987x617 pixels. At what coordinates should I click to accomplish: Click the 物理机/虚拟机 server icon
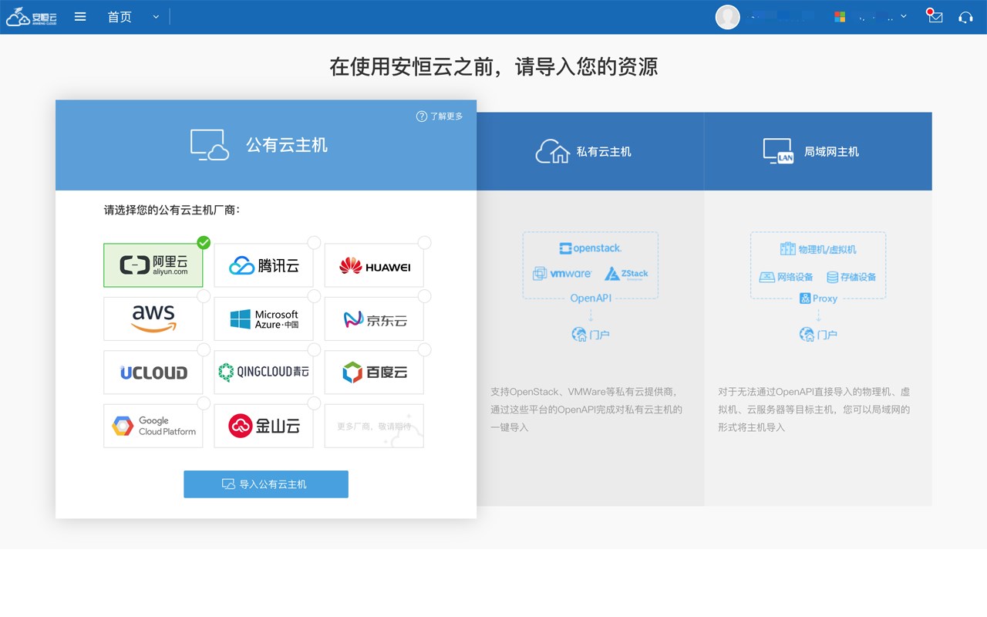click(787, 249)
